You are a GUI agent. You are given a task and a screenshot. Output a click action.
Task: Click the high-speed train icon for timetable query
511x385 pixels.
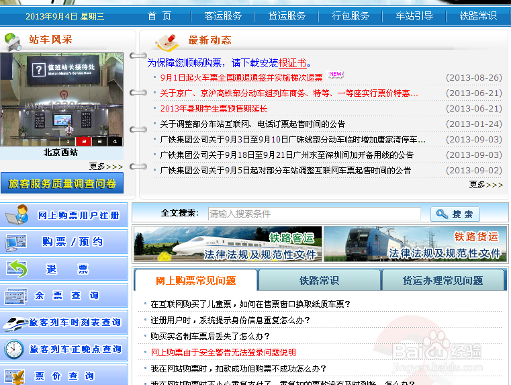(x=15, y=323)
